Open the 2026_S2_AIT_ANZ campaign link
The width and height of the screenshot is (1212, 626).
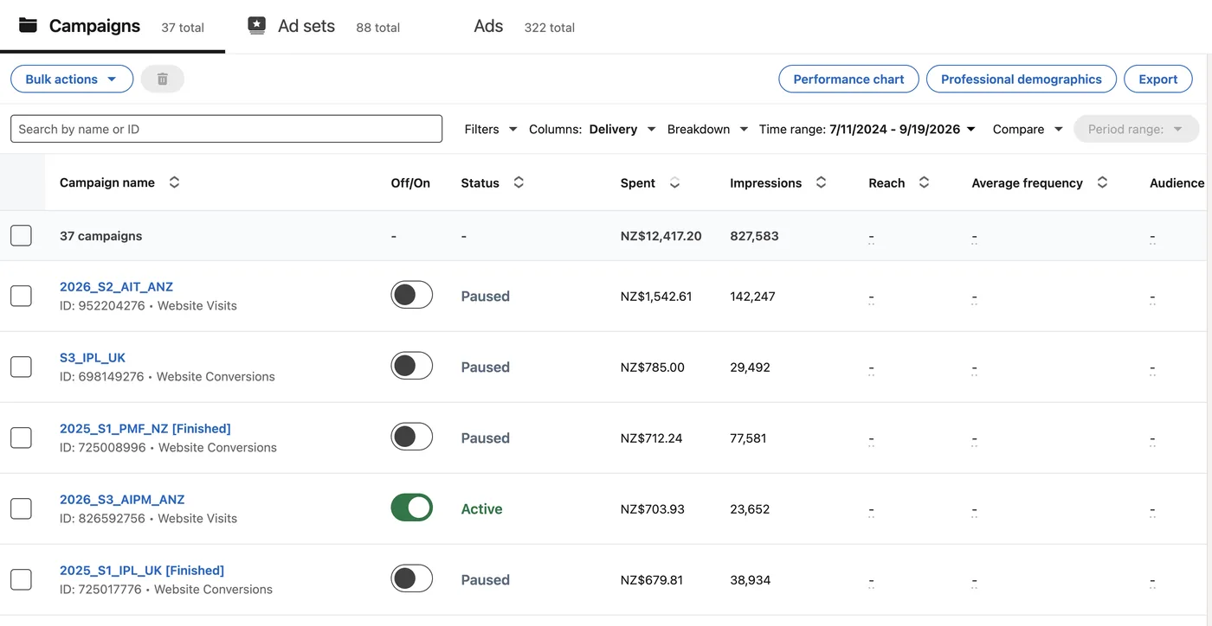pyautogui.click(x=116, y=287)
